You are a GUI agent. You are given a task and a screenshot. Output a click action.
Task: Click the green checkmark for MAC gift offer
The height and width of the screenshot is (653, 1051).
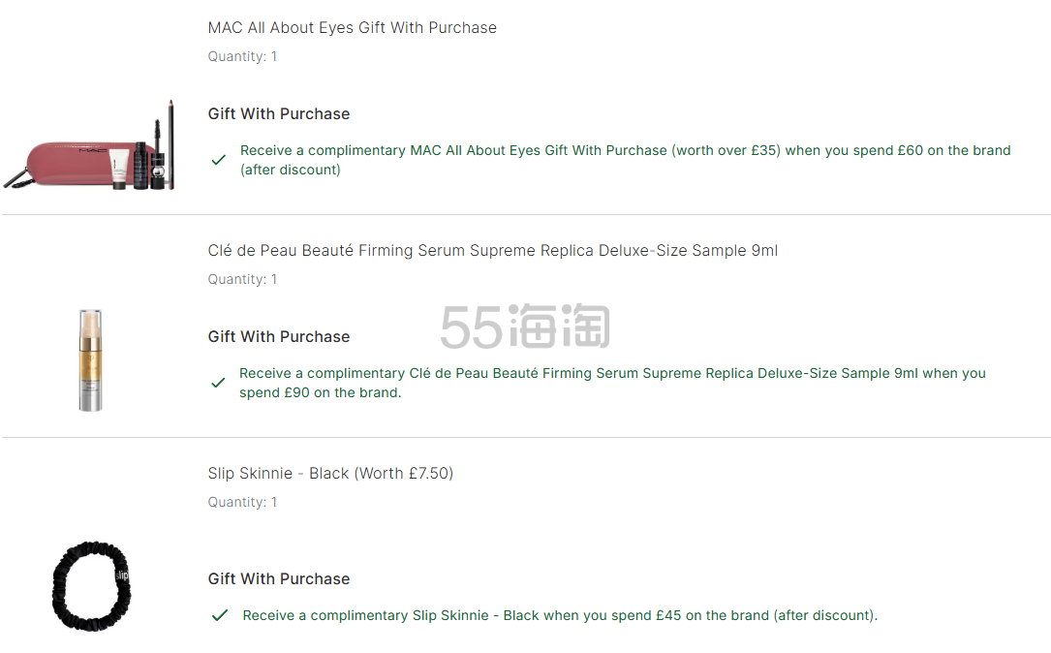(219, 160)
